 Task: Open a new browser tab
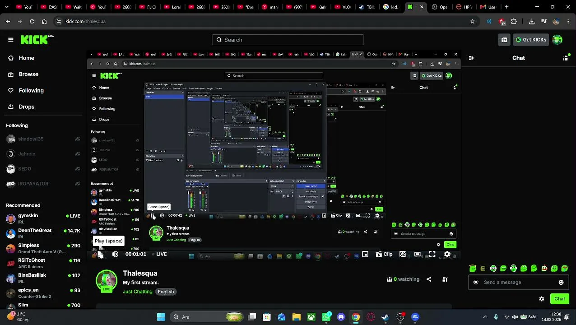click(x=506, y=7)
